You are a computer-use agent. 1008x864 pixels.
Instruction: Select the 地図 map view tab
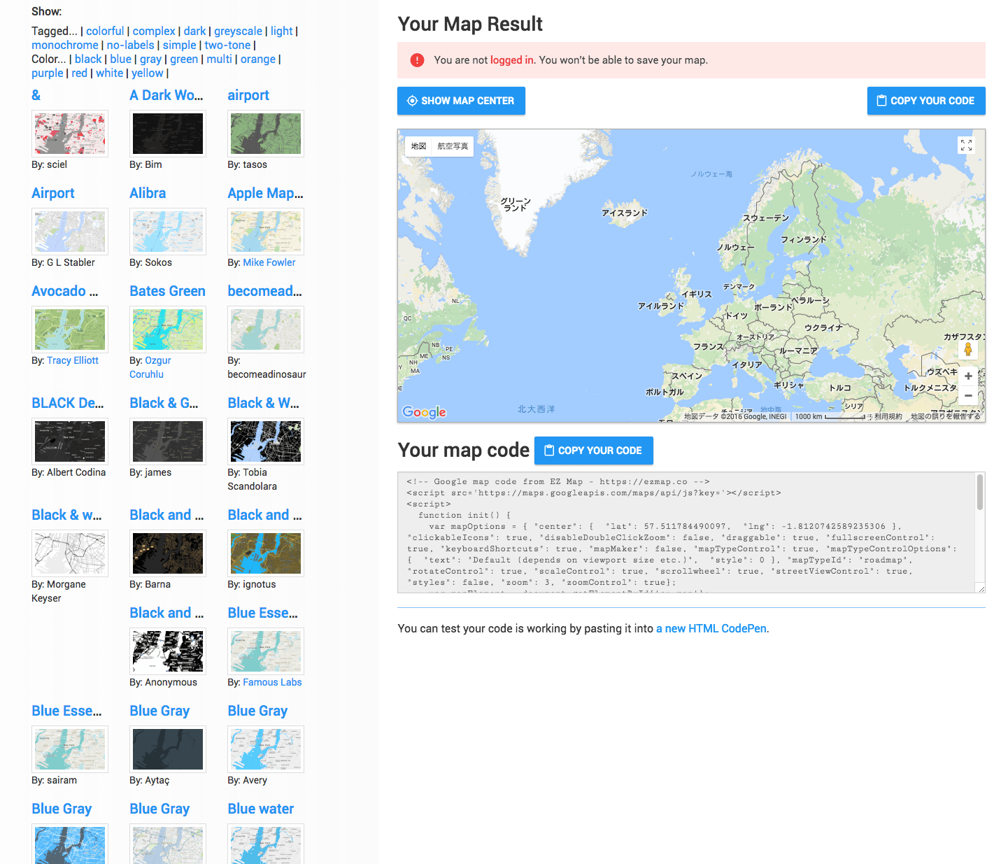(418, 146)
